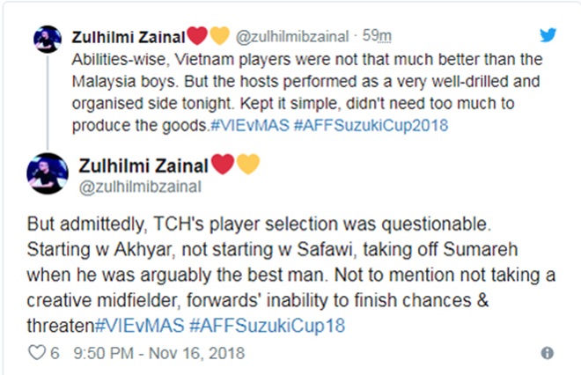
Task: Open large profile avatar of main tweet
Action: tap(47, 173)
